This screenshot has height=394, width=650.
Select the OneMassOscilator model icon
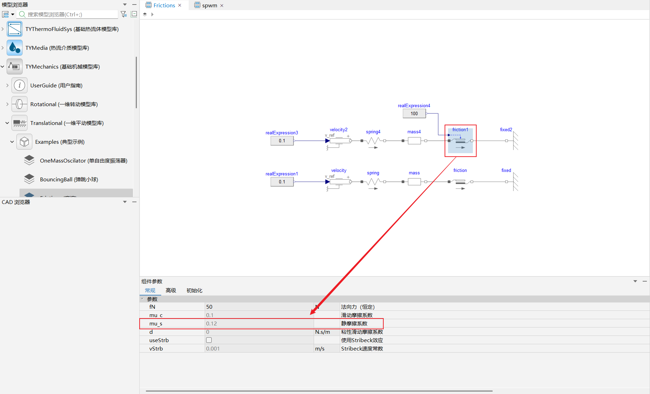tap(29, 160)
